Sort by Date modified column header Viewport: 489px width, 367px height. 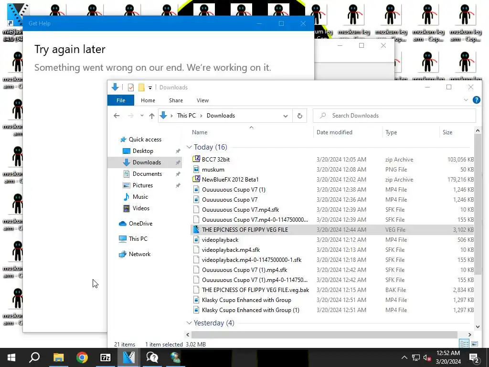click(x=334, y=132)
